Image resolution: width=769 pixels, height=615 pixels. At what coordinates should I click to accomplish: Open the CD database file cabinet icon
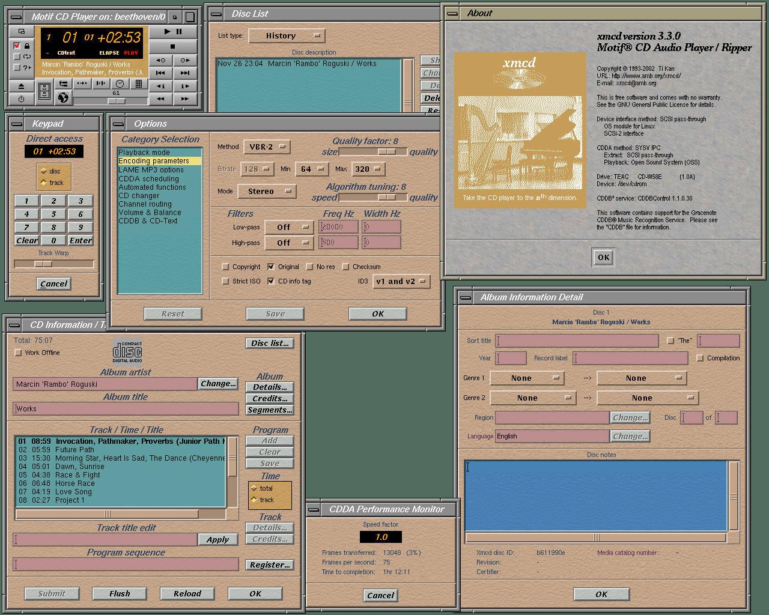click(44, 91)
